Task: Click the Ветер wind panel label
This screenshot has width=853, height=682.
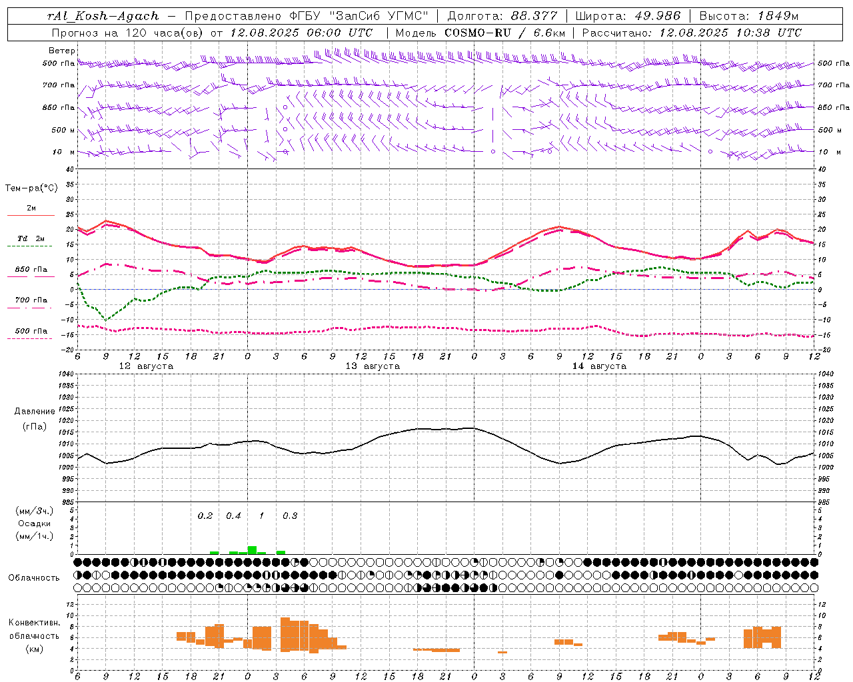Action: pos(62,51)
